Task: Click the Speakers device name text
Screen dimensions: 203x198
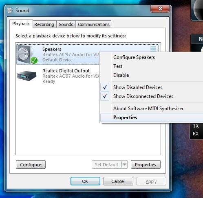Action: (x=52, y=49)
